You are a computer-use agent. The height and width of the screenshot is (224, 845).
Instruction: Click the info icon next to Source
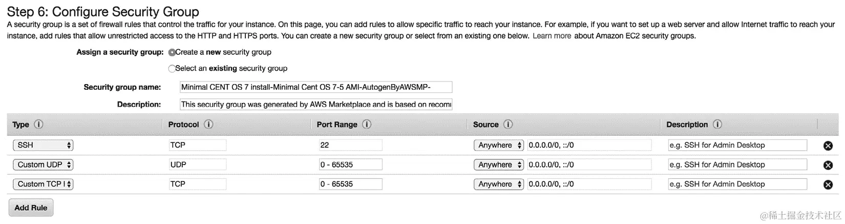tap(508, 124)
